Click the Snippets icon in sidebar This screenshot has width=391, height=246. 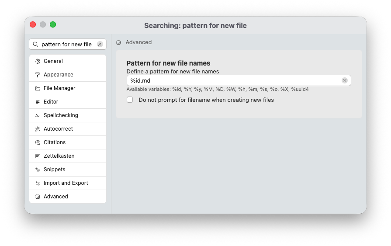point(38,170)
